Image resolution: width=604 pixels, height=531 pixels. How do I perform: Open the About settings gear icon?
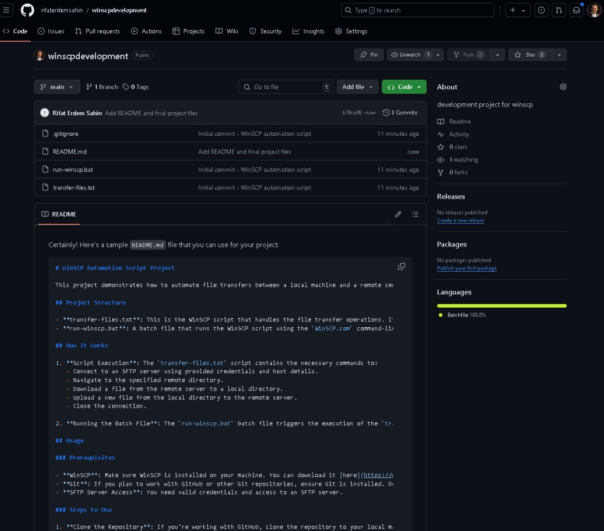click(563, 87)
